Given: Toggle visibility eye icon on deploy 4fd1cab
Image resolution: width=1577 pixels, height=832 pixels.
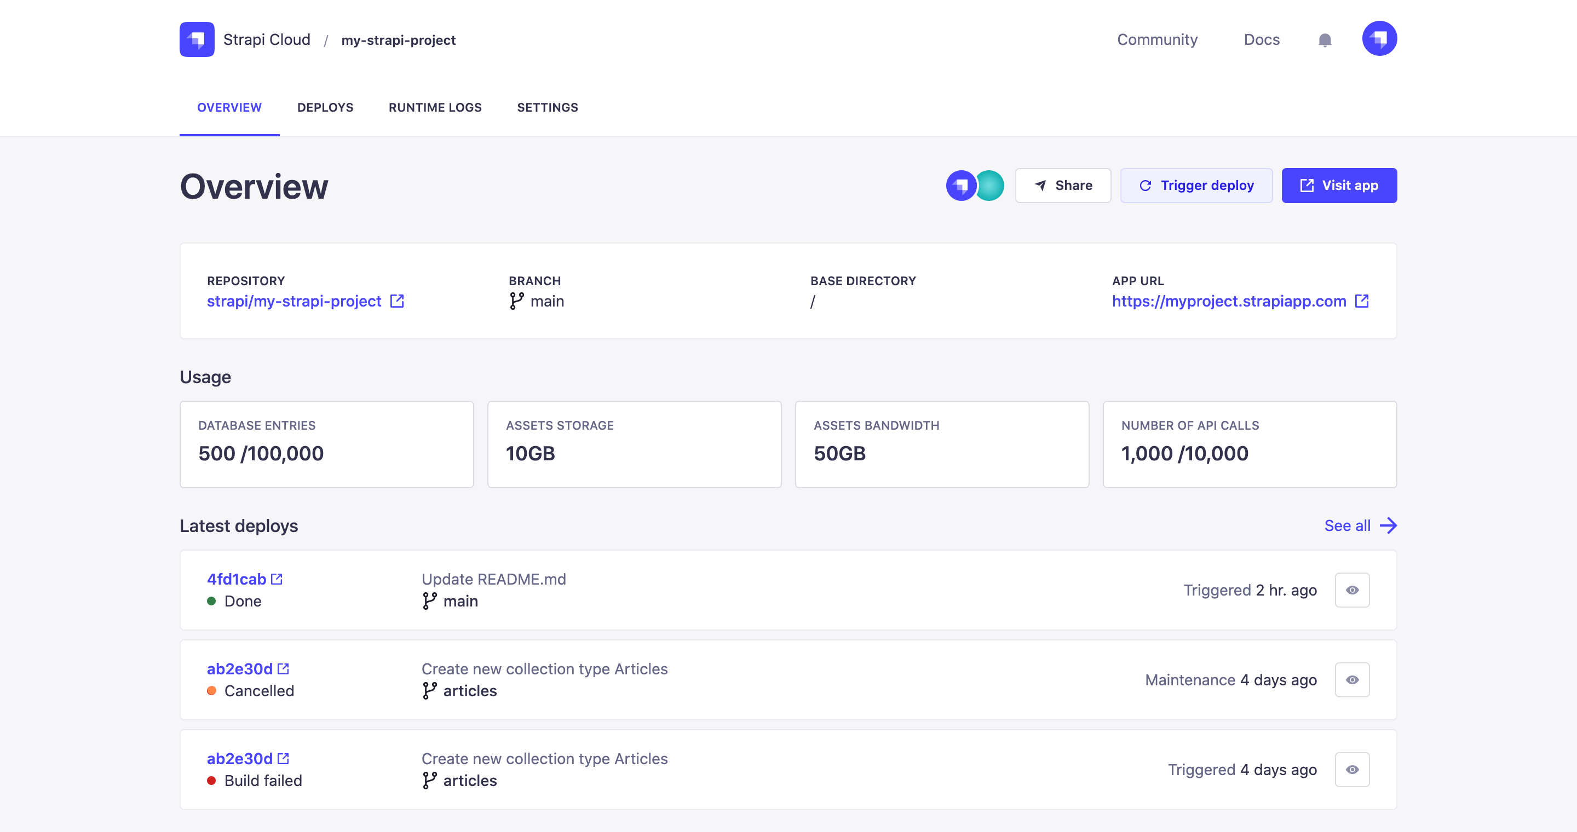Looking at the screenshot, I should (x=1352, y=590).
